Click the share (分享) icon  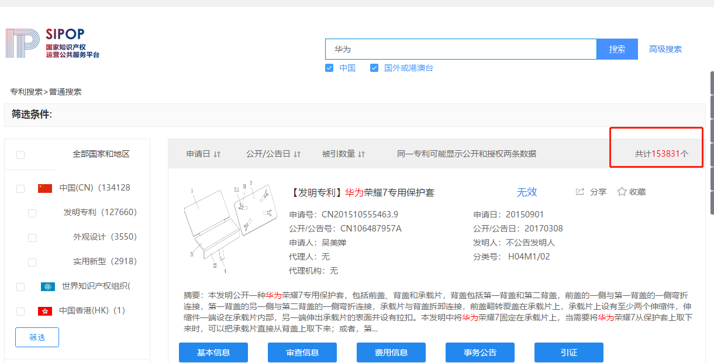point(580,192)
